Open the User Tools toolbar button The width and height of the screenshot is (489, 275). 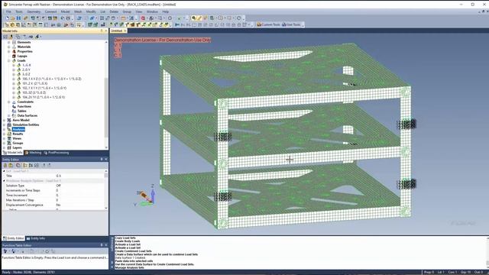[291, 24]
